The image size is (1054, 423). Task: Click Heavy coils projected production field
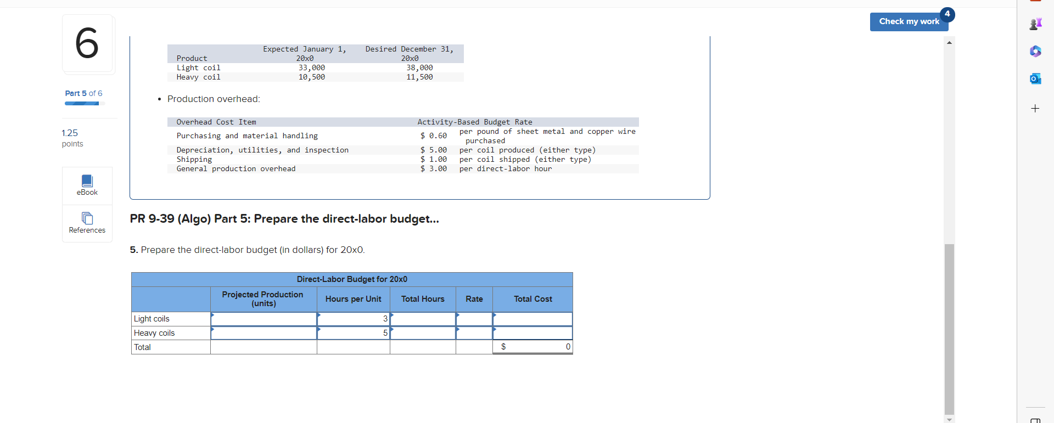[263, 333]
